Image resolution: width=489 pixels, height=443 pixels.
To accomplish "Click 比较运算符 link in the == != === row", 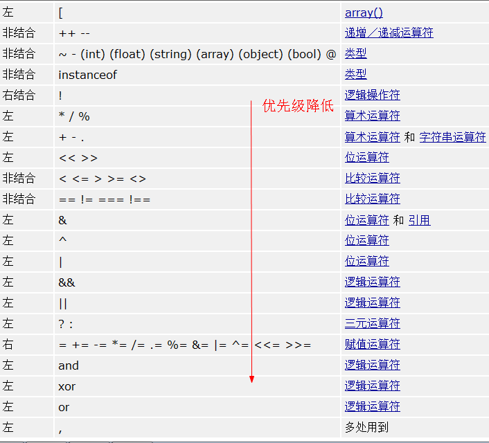I will click(x=373, y=199).
